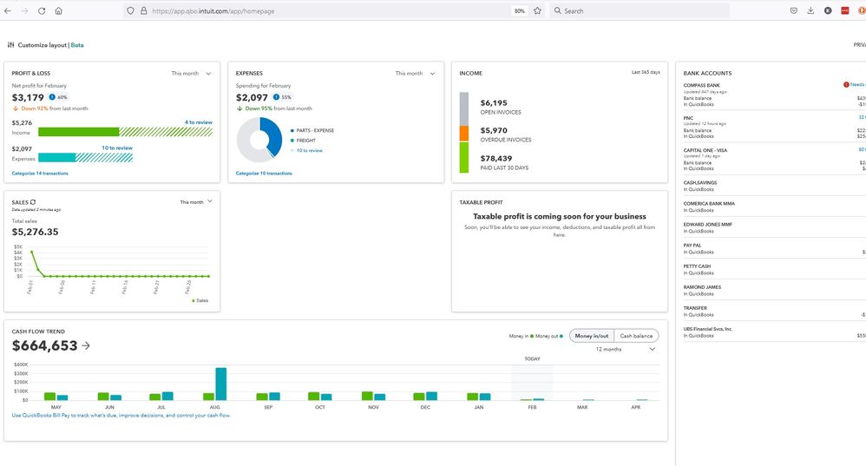The height and width of the screenshot is (466, 866).
Task: Click the 4 to review income link
Action: (198, 122)
